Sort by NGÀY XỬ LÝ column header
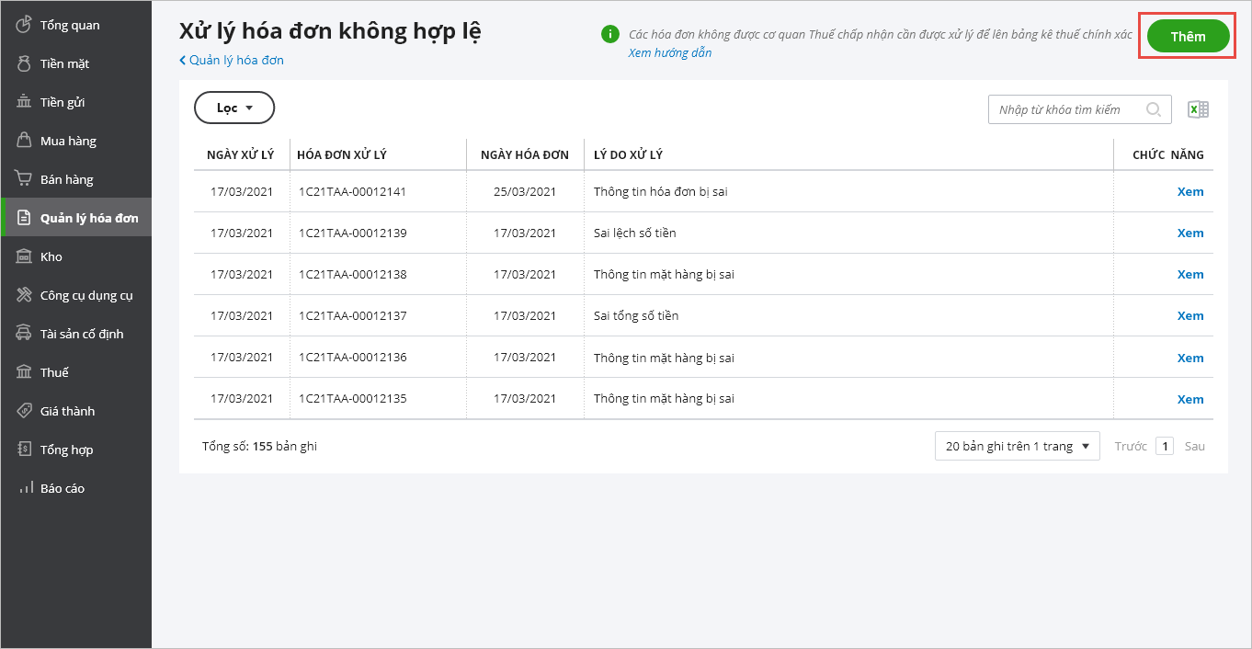Image resolution: width=1252 pixels, height=649 pixels. (x=241, y=154)
